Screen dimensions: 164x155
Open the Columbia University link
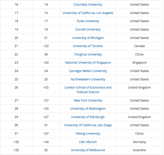click(88, 5)
